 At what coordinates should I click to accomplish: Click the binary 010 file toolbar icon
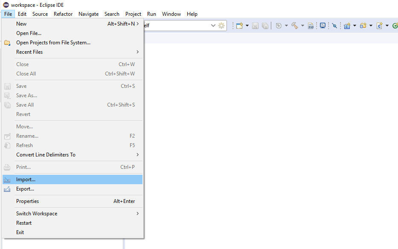(311, 26)
